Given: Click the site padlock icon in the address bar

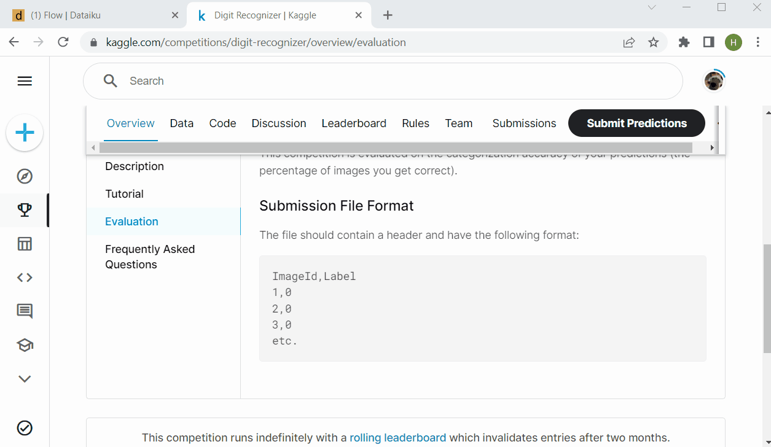Looking at the screenshot, I should tap(94, 43).
